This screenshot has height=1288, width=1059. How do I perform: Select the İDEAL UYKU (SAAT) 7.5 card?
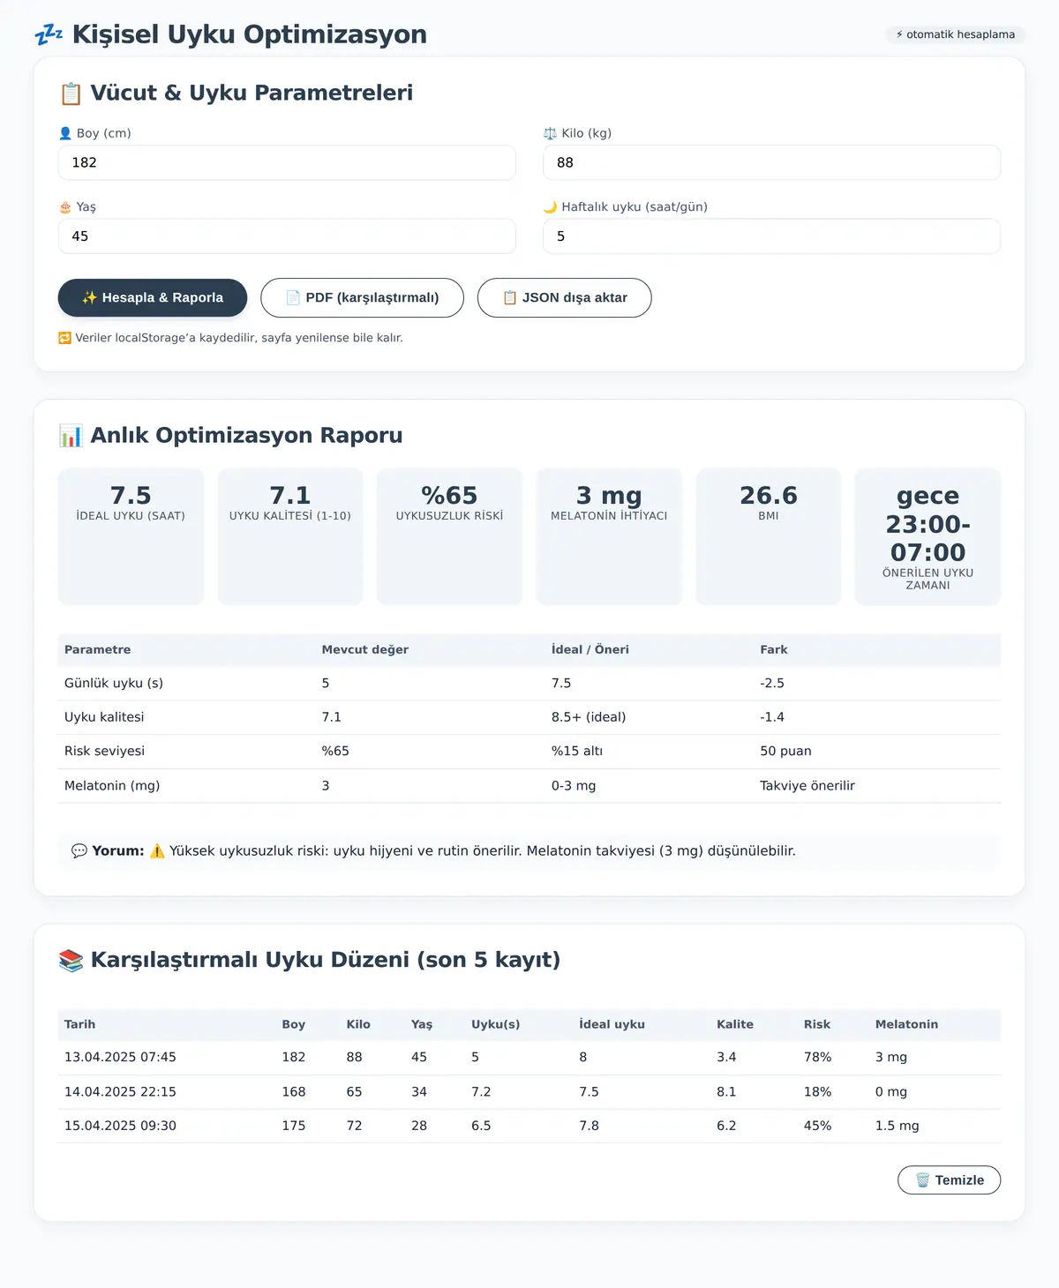[x=131, y=536]
